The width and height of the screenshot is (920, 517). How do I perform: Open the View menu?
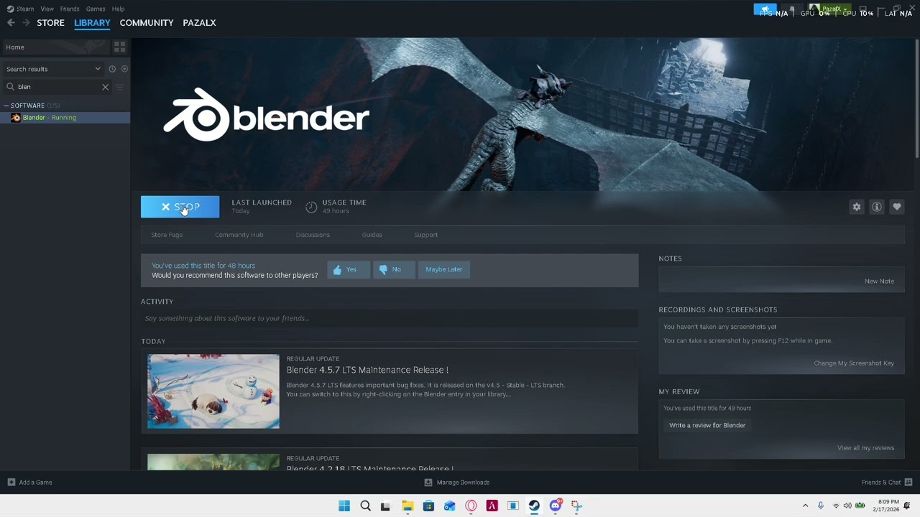point(47,9)
